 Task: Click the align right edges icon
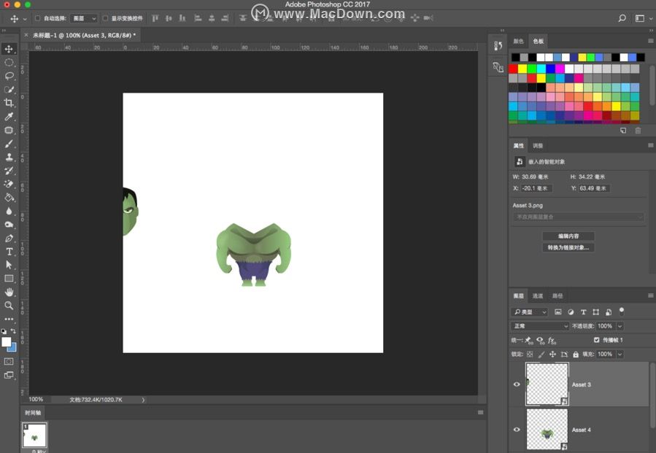[225, 18]
